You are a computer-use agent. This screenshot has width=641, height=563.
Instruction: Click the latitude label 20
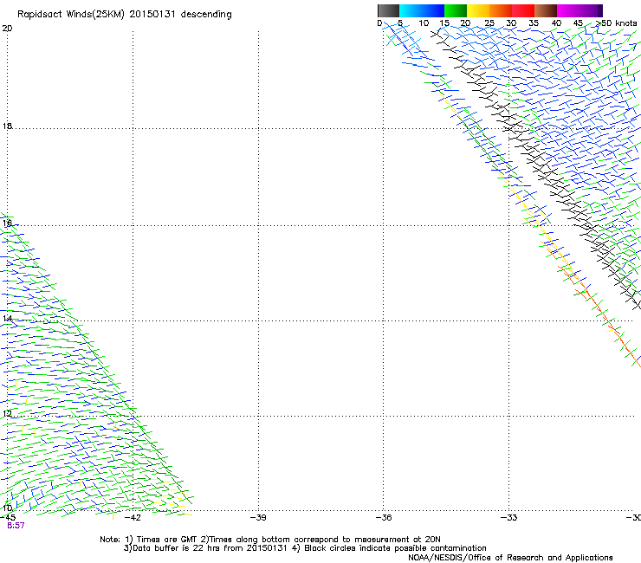click(7, 29)
